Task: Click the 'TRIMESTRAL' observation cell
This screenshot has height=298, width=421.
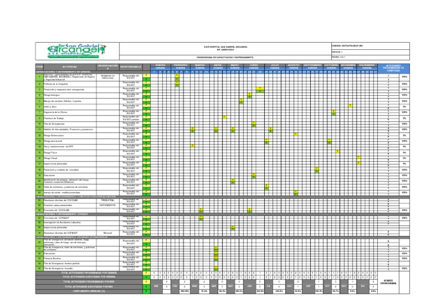Action: (107, 200)
